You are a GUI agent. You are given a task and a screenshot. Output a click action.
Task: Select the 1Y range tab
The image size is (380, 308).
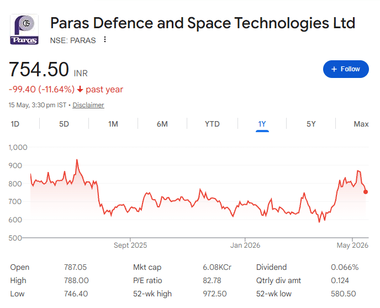pyautogui.click(x=262, y=124)
